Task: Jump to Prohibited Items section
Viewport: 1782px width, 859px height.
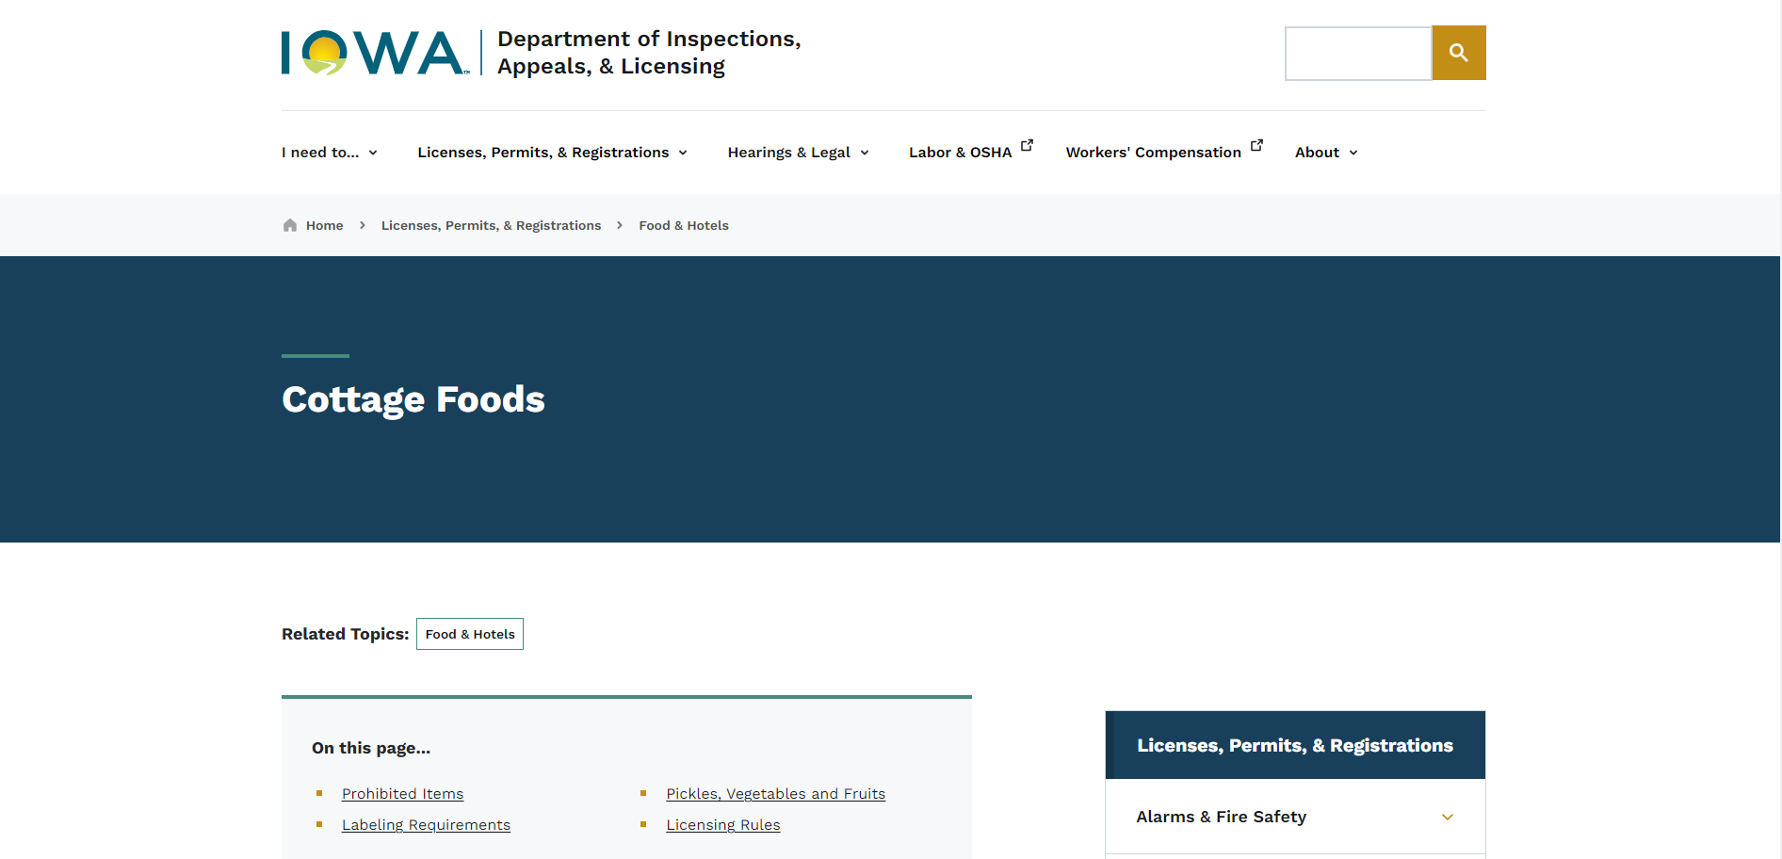Action: tap(402, 794)
